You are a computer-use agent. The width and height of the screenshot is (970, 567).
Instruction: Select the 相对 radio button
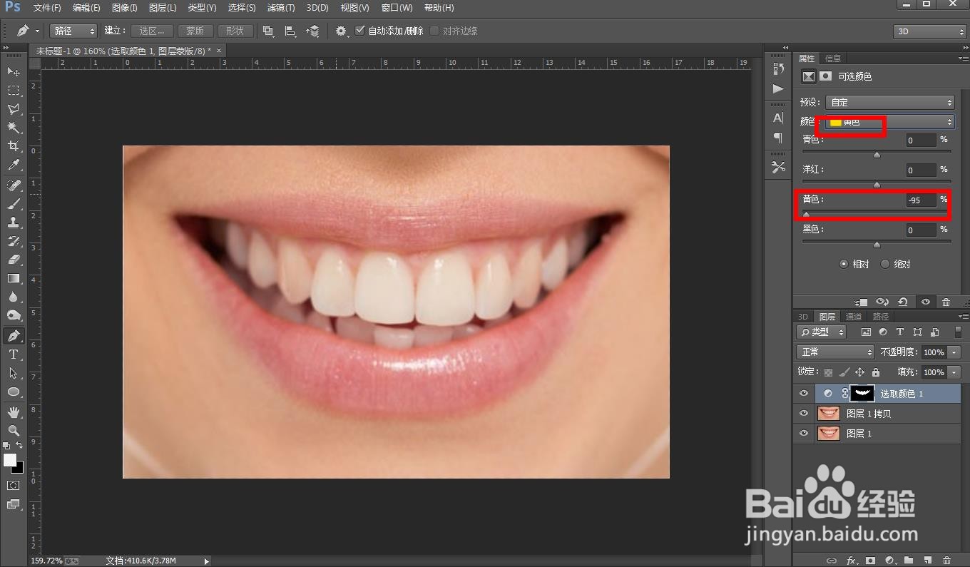pyautogui.click(x=844, y=264)
